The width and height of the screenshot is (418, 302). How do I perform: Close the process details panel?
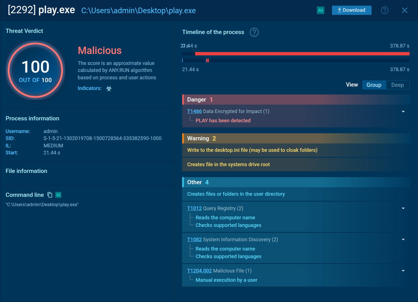405,10
